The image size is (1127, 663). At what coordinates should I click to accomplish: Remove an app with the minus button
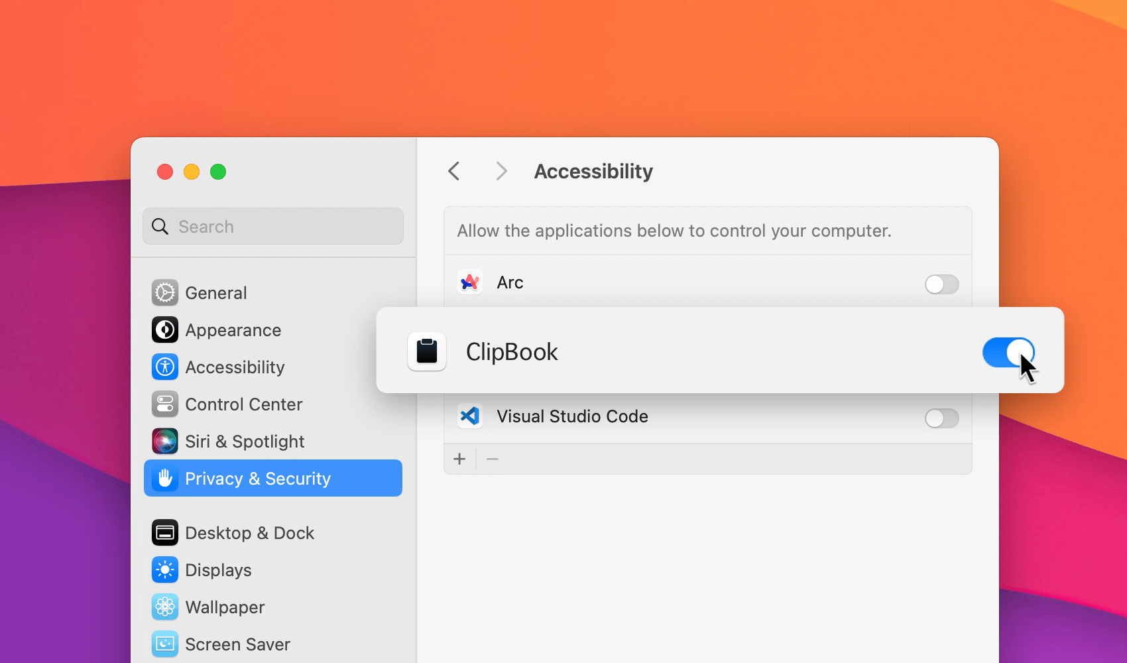click(x=493, y=459)
